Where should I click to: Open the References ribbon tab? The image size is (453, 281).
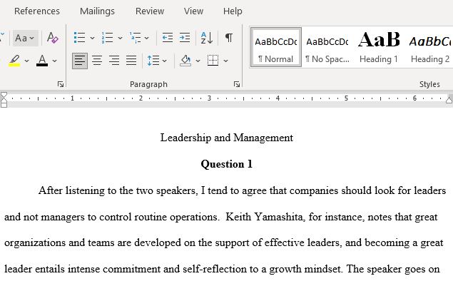click(x=37, y=11)
